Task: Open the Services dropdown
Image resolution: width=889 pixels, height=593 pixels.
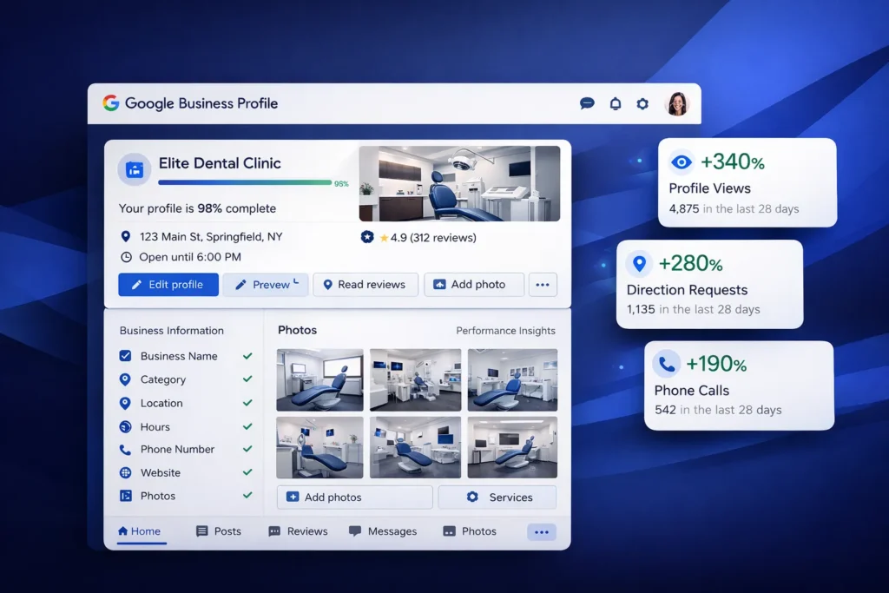Action: coord(497,497)
